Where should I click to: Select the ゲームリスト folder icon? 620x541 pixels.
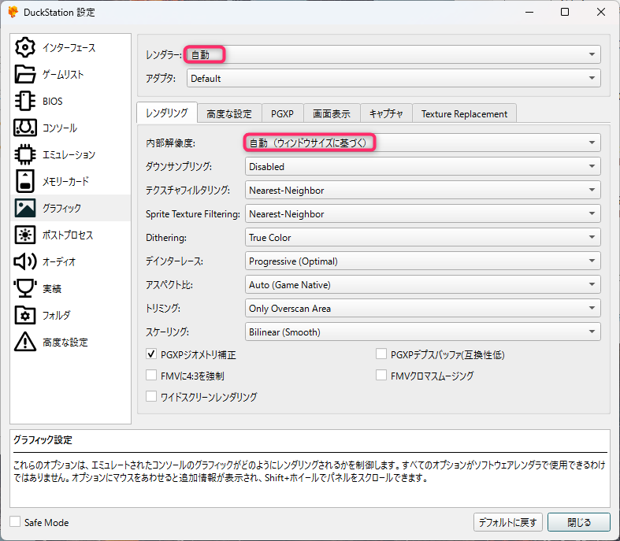pyautogui.click(x=25, y=74)
